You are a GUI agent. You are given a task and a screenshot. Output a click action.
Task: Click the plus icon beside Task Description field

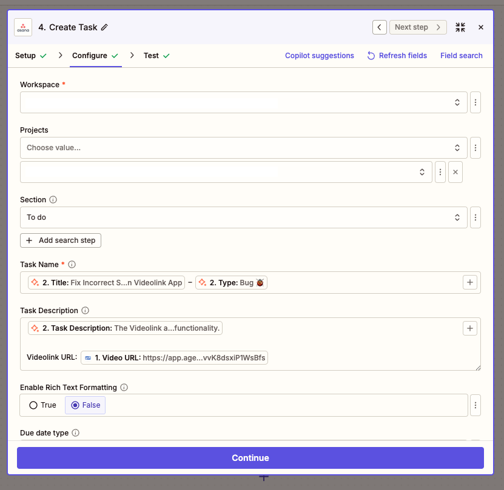pos(470,328)
